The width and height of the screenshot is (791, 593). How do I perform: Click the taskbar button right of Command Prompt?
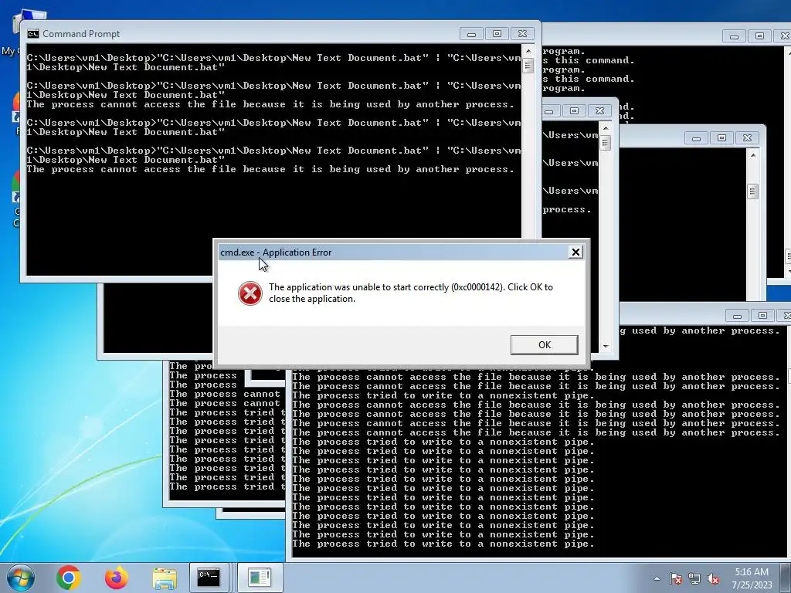click(x=260, y=577)
